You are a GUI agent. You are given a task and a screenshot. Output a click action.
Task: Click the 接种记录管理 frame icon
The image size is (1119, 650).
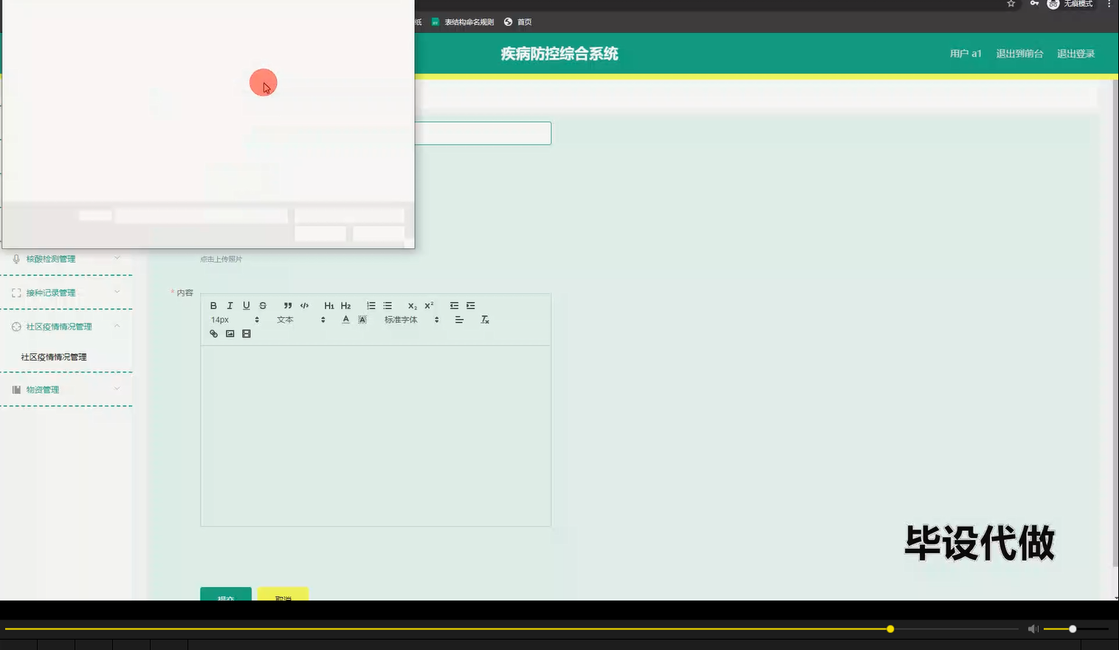pos(16,293)
